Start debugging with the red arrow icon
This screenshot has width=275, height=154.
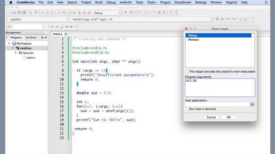[126, 12]
